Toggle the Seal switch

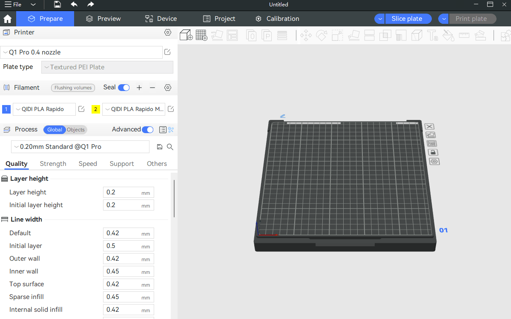coord(124,88)
